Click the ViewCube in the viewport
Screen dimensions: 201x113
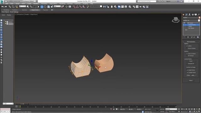pyautogui.click(x=176, y=19)
